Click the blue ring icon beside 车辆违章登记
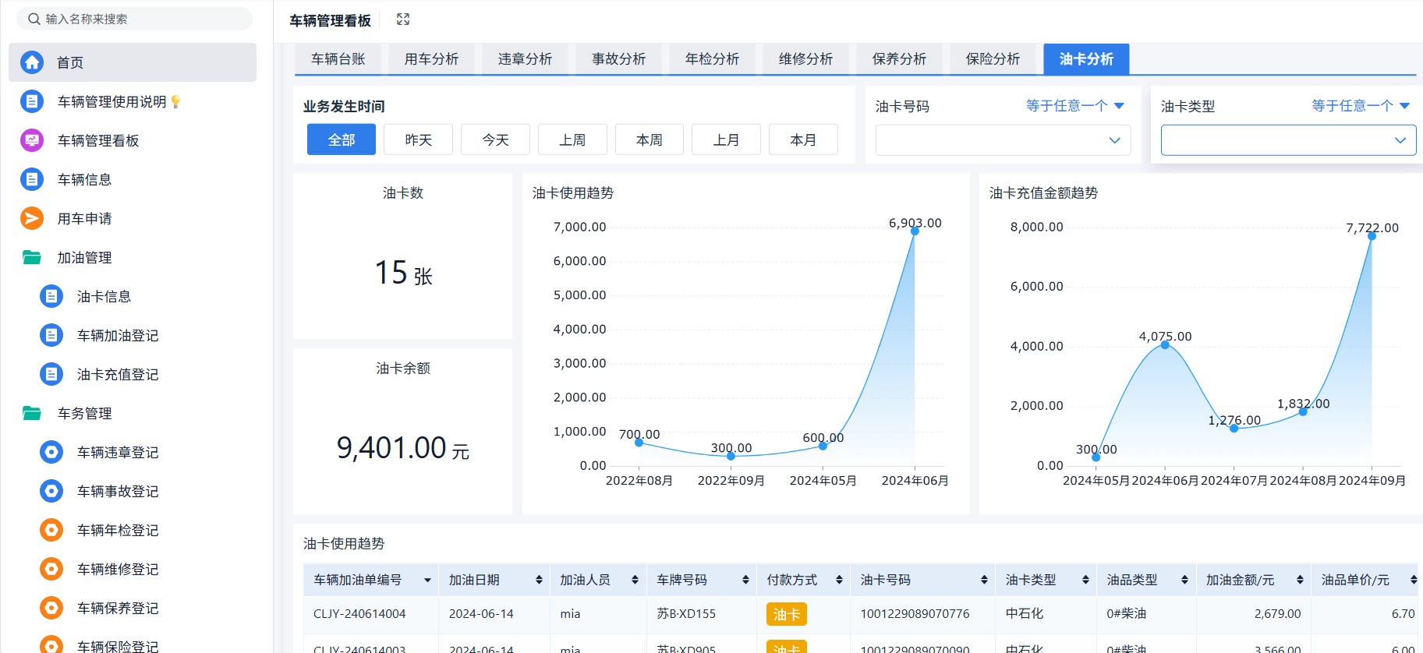The width and height of the screenshot is (1423, 653). pos(51,452)
